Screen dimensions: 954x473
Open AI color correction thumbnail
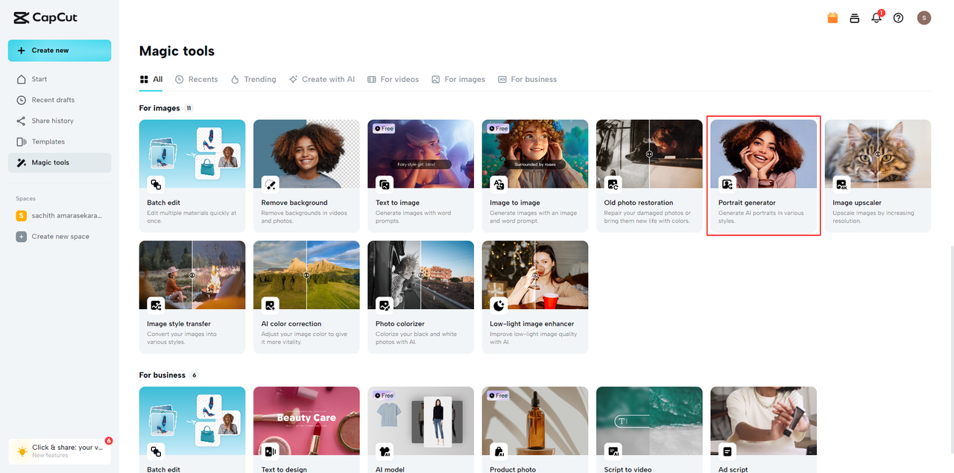click(x=306, y=275)
